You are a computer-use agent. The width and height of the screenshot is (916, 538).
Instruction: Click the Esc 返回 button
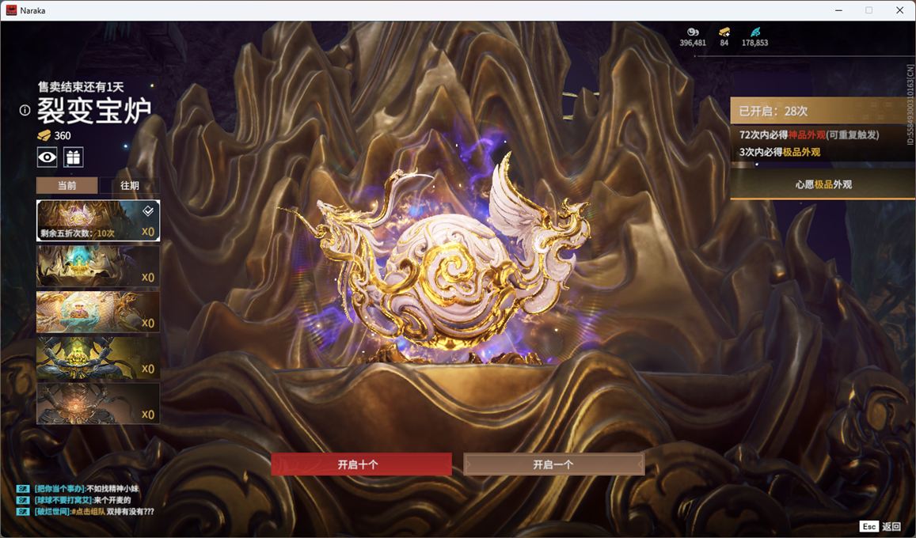coord(880,526)
